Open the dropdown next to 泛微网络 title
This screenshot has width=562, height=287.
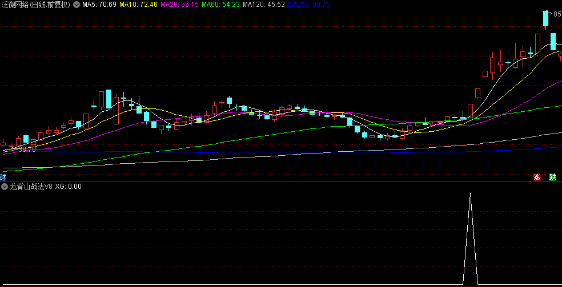point(77,5)
